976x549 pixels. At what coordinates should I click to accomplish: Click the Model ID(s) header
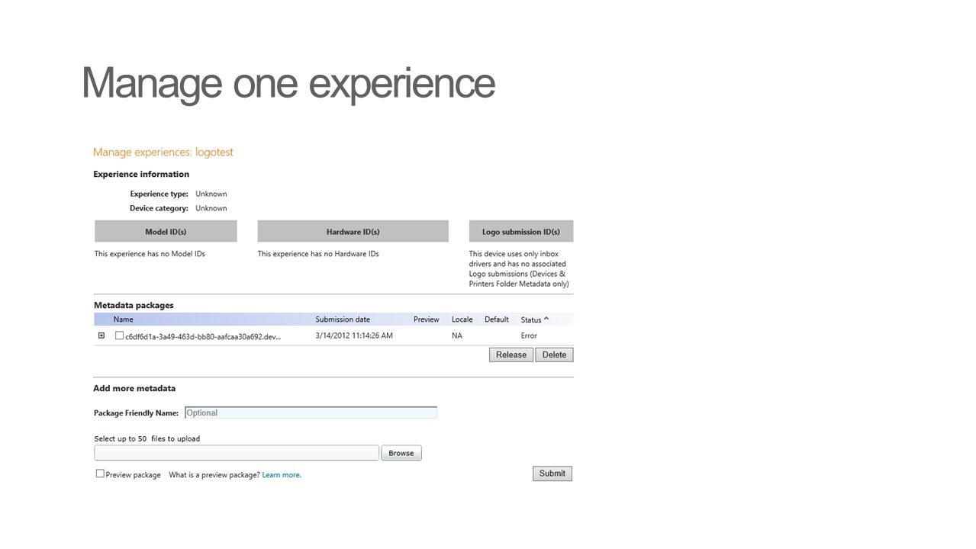[166, 231]
